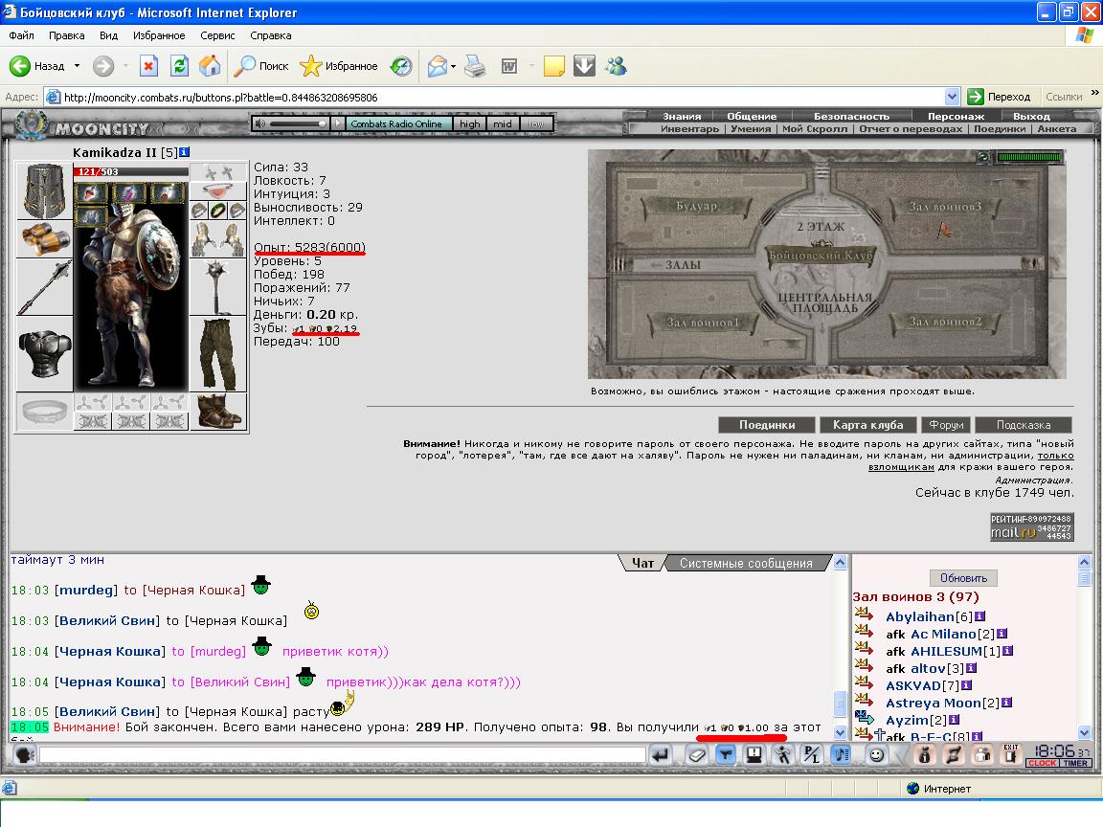Click IE Home toolbar icon
The width and height of the screenshot is (1103, 827).
(210, 66)
